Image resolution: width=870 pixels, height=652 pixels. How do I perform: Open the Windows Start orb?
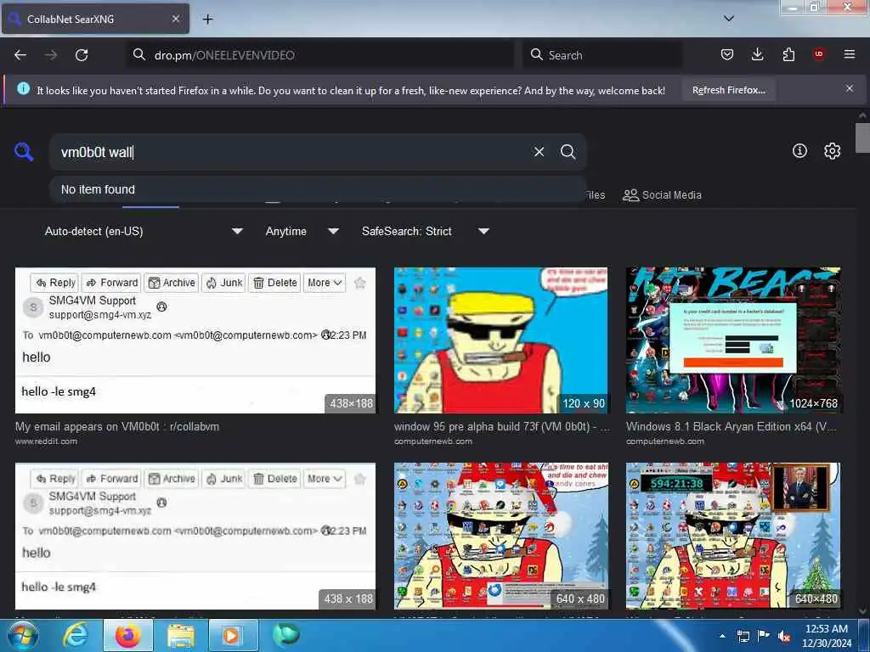click(21, 635)
